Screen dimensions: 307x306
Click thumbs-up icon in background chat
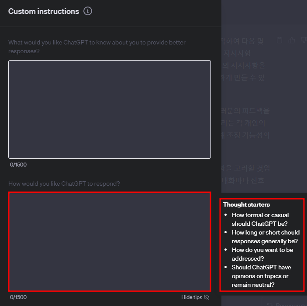coord(292,40)
